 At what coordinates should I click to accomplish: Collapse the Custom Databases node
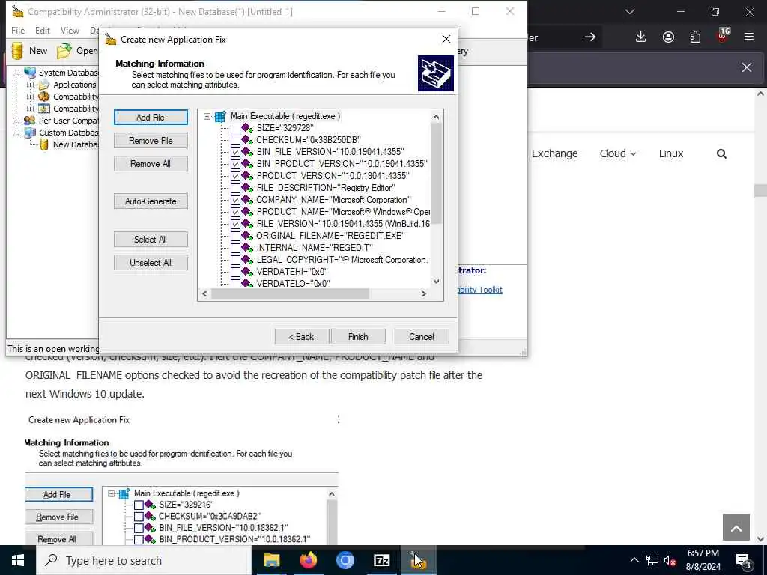(16, 133)
